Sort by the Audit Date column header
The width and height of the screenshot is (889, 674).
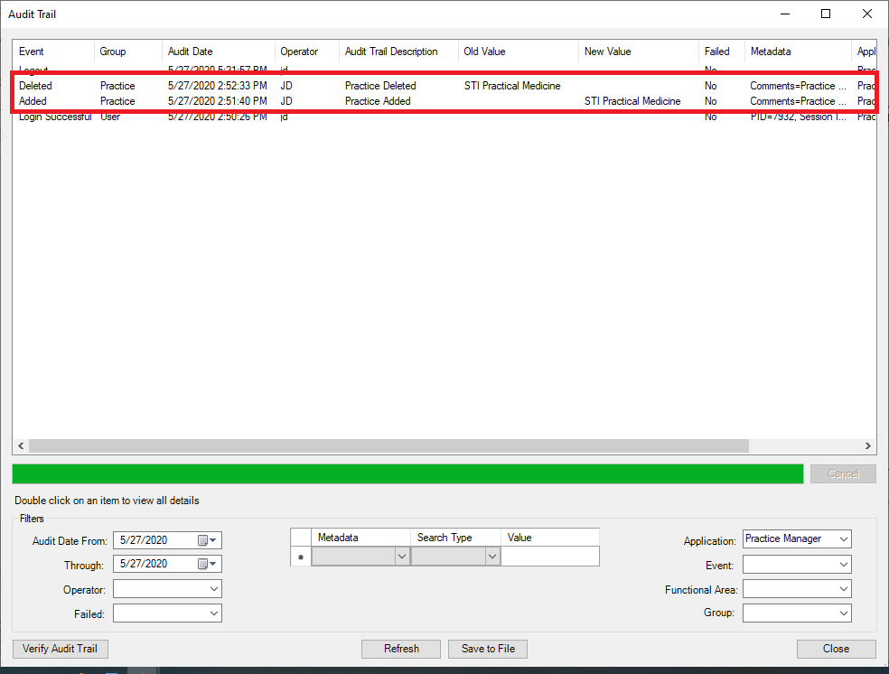(x=217, y=51)
